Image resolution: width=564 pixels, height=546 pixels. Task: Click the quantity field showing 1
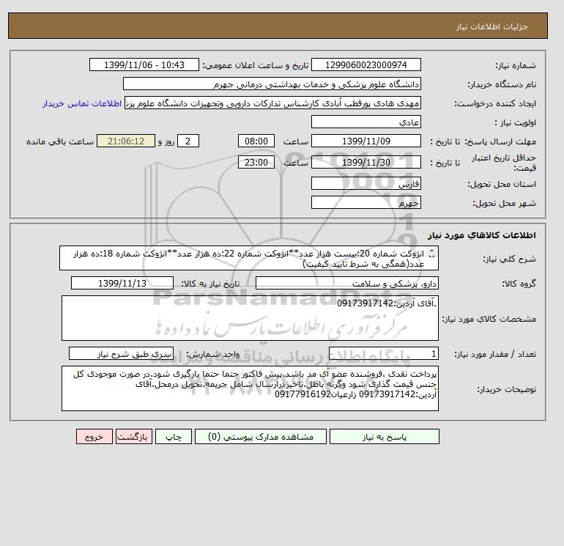pos(383,354)
